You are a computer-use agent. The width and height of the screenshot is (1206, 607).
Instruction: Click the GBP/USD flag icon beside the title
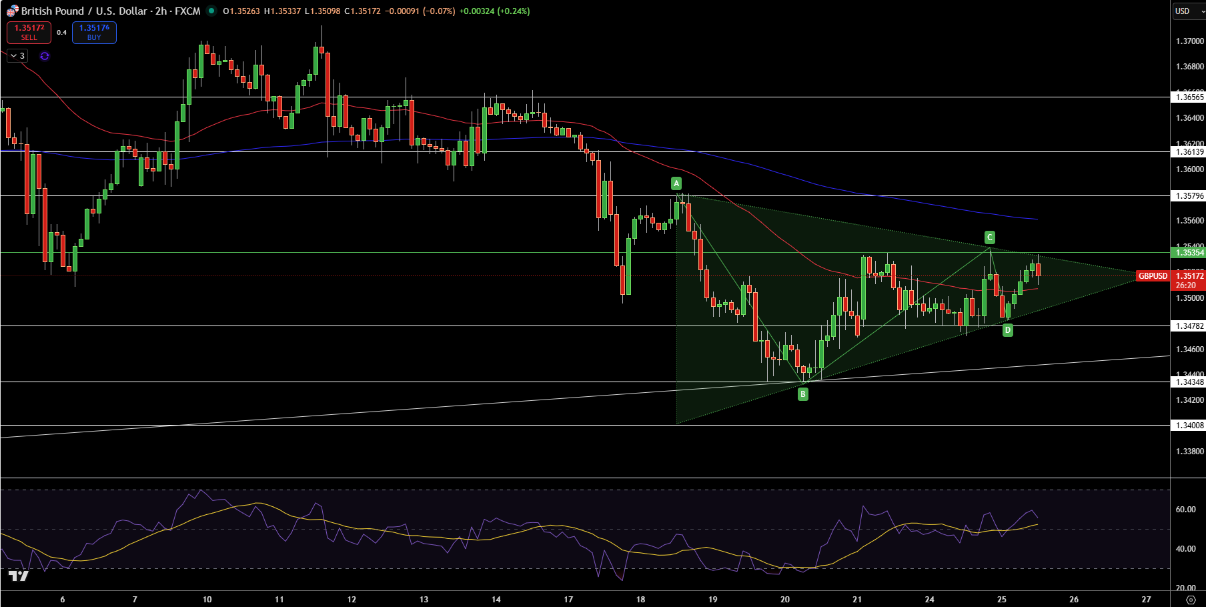click(13, 11)
